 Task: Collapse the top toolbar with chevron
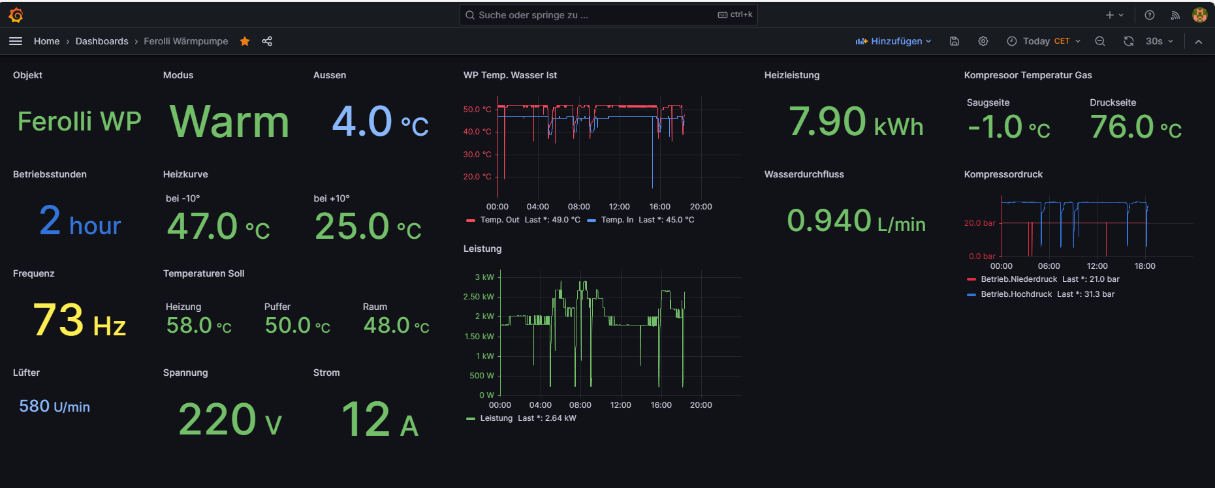point(1199,41)
